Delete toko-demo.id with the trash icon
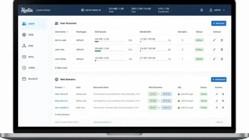Image resolution: width=249 pixels, height=140 pixels. pyautogui.click(x=223, y=94)
